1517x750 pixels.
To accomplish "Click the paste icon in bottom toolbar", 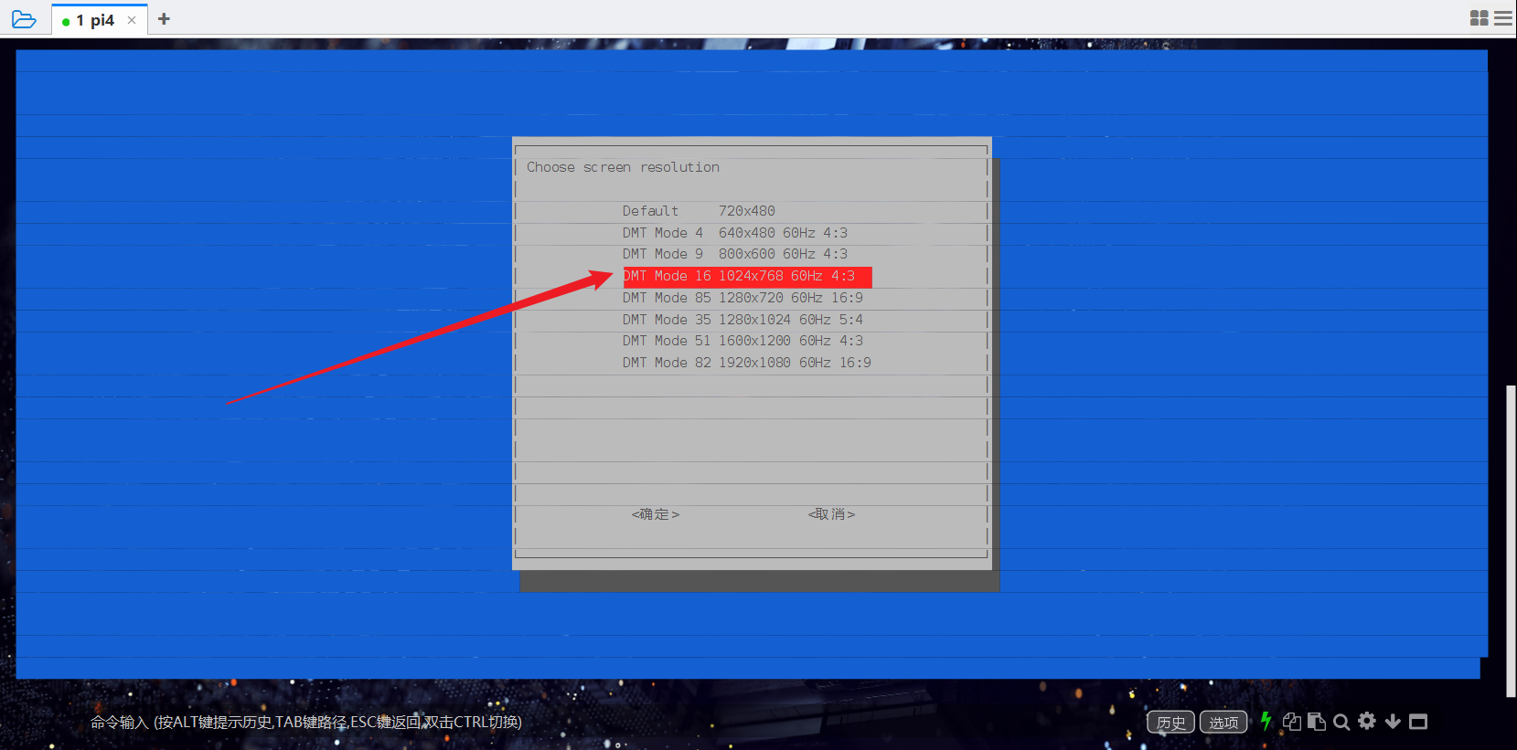I will point(1316,722).
